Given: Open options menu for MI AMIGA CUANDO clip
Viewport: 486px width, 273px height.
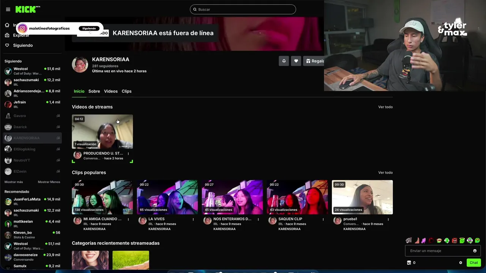Looking at the screenshot, I should pyautogui.click(x=128, y=219).
